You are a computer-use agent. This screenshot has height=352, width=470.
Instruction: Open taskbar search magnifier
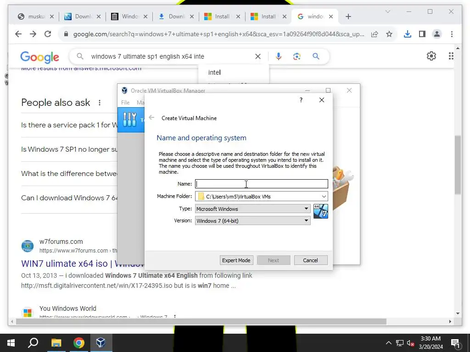coord(33,343)
